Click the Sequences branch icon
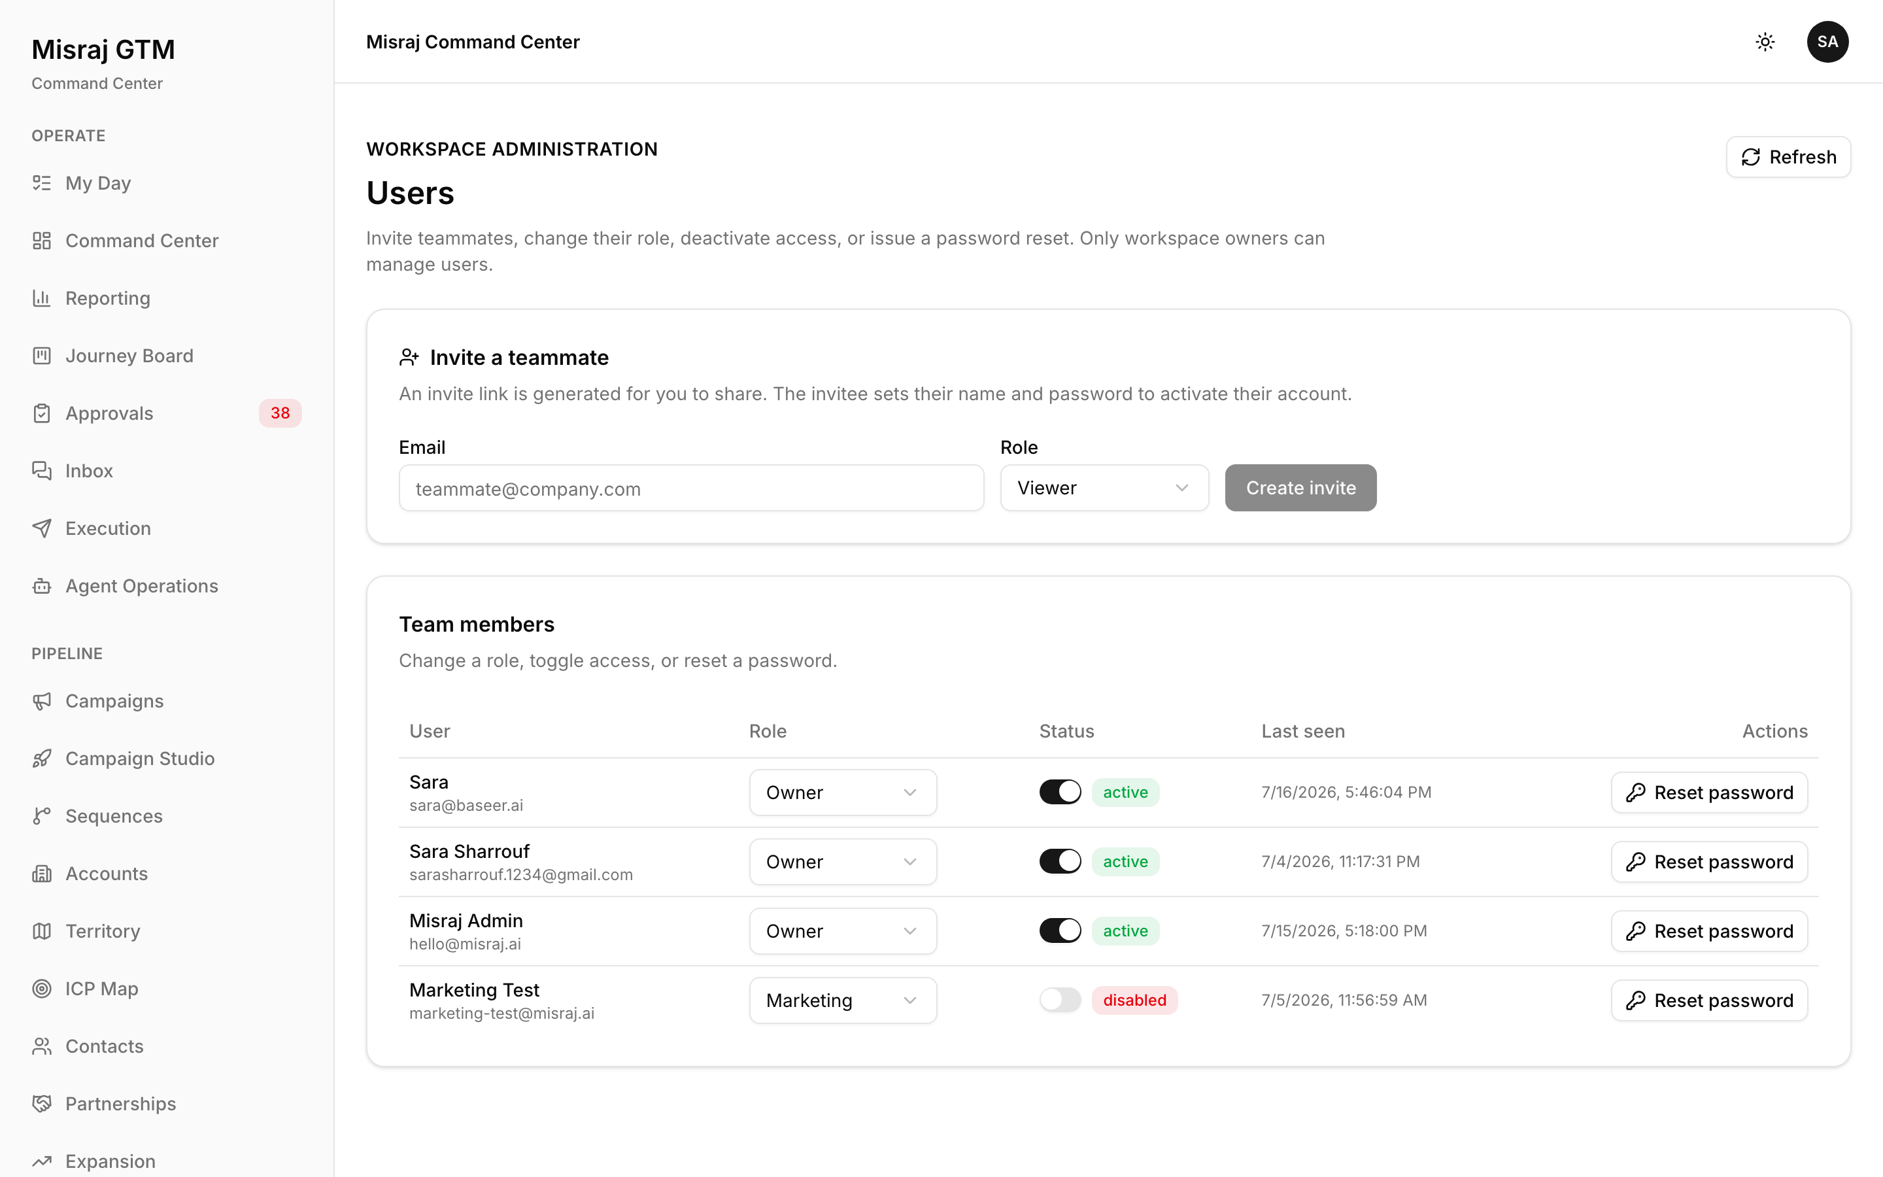The width and height of the screenshot is (1883, 1177). (x=42, y=817)
